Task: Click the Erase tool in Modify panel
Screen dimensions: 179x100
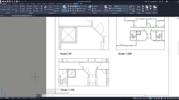Action: [41, 6]
